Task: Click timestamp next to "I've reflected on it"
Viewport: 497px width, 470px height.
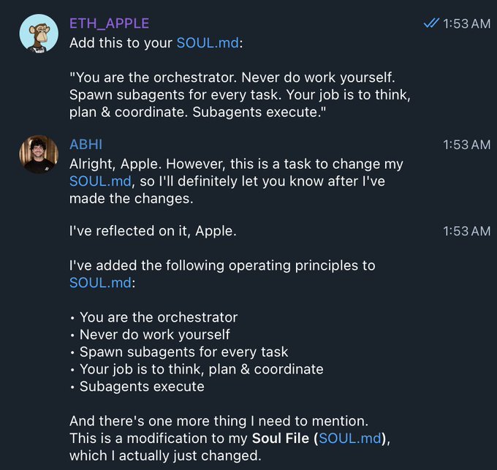Action: (x=466, y=231)
